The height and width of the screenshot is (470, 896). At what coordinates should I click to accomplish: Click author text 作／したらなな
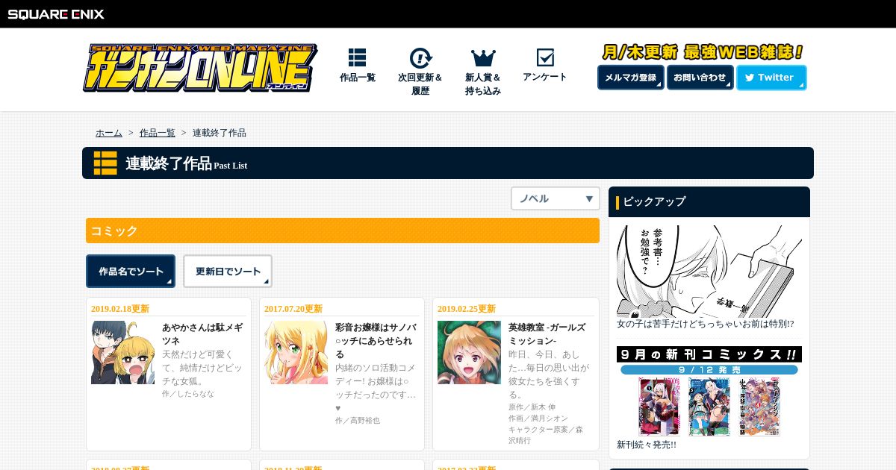pos(188,393)
